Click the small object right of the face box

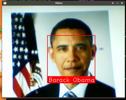pyautogui.click(x=101, y=48)
